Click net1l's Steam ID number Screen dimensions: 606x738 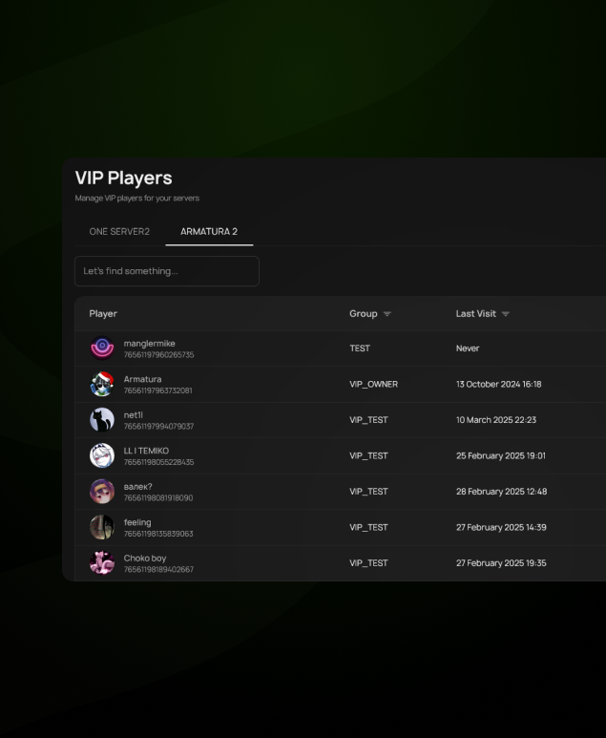[158, 426]
